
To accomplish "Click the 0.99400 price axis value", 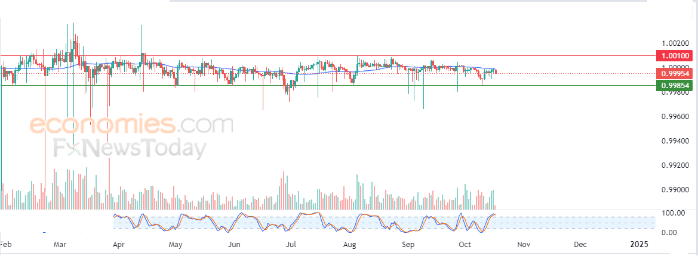I will pos(675,141).
